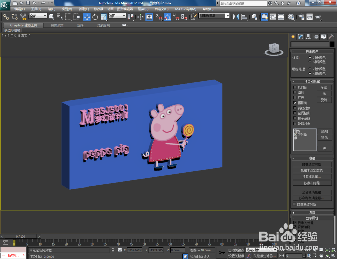Click the Align tool icon
The image size is (337, 259).
(x=244, y=17)
